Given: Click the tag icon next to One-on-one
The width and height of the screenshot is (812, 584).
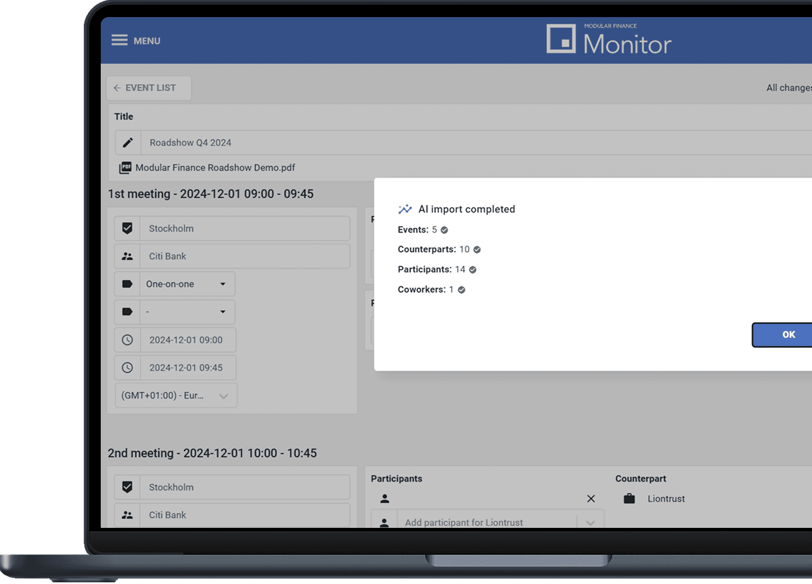Looking at the screenshot, I should 127,284.
